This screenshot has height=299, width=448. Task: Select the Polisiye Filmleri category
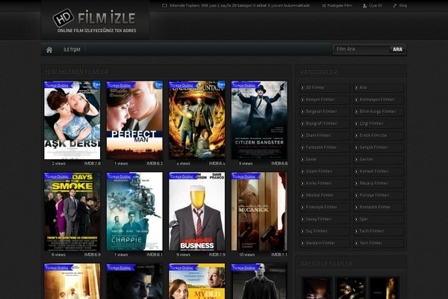(379, 195)
